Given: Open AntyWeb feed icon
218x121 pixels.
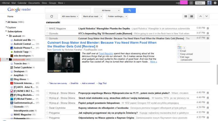Looking at the screenshot, I should (x=12, y=75).
